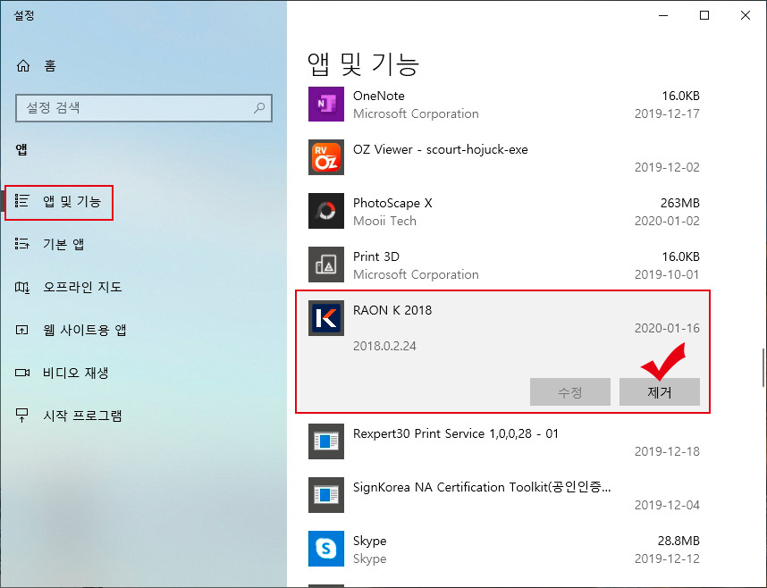Click the Print 3D app icon
Screen dimensions: 767x588
326,265
